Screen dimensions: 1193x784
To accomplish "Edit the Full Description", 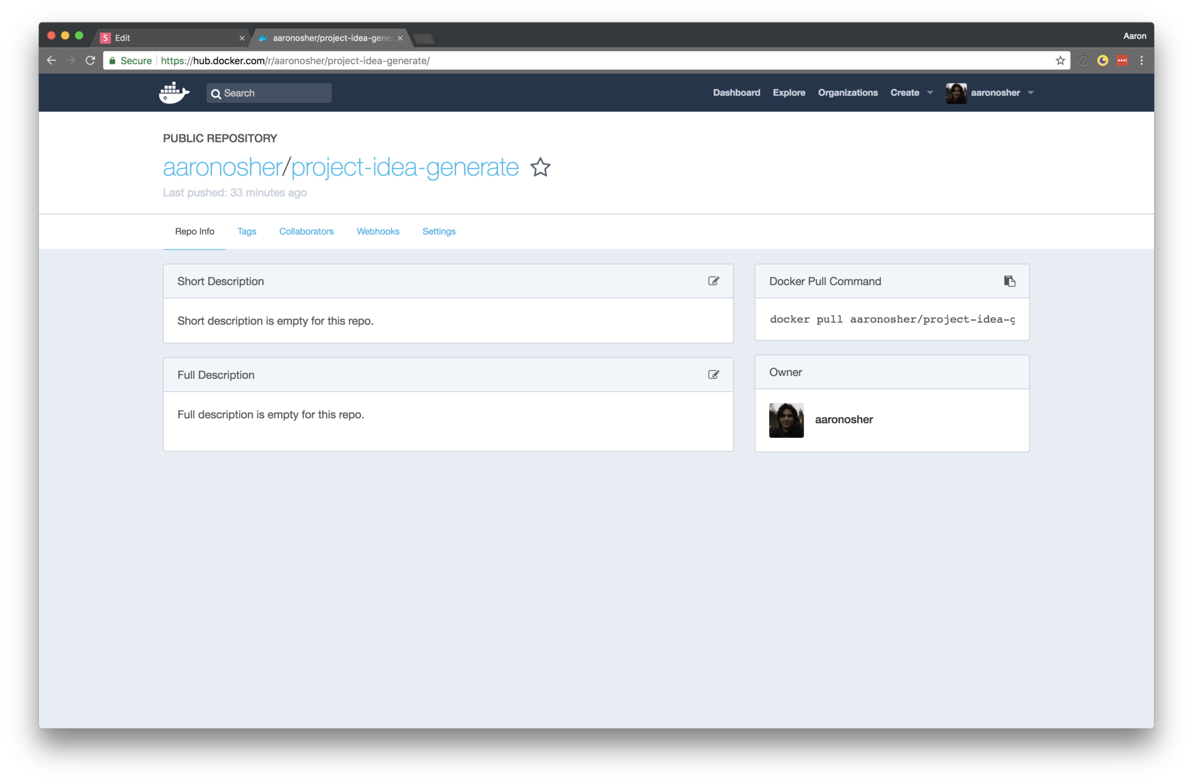I will pyautogui.click(x=713, y=375).
